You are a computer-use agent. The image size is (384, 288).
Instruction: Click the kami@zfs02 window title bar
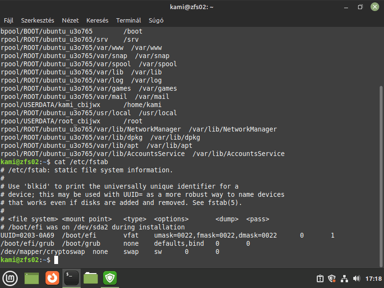(x=192, y=7)
